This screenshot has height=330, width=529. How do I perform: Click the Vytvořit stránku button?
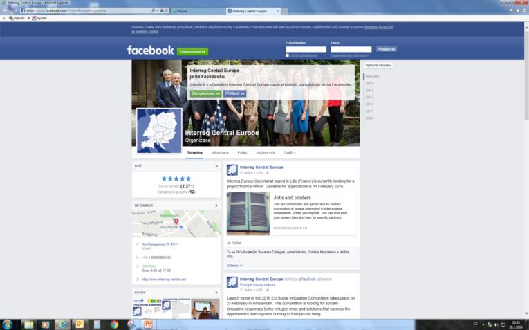[378, 66]
